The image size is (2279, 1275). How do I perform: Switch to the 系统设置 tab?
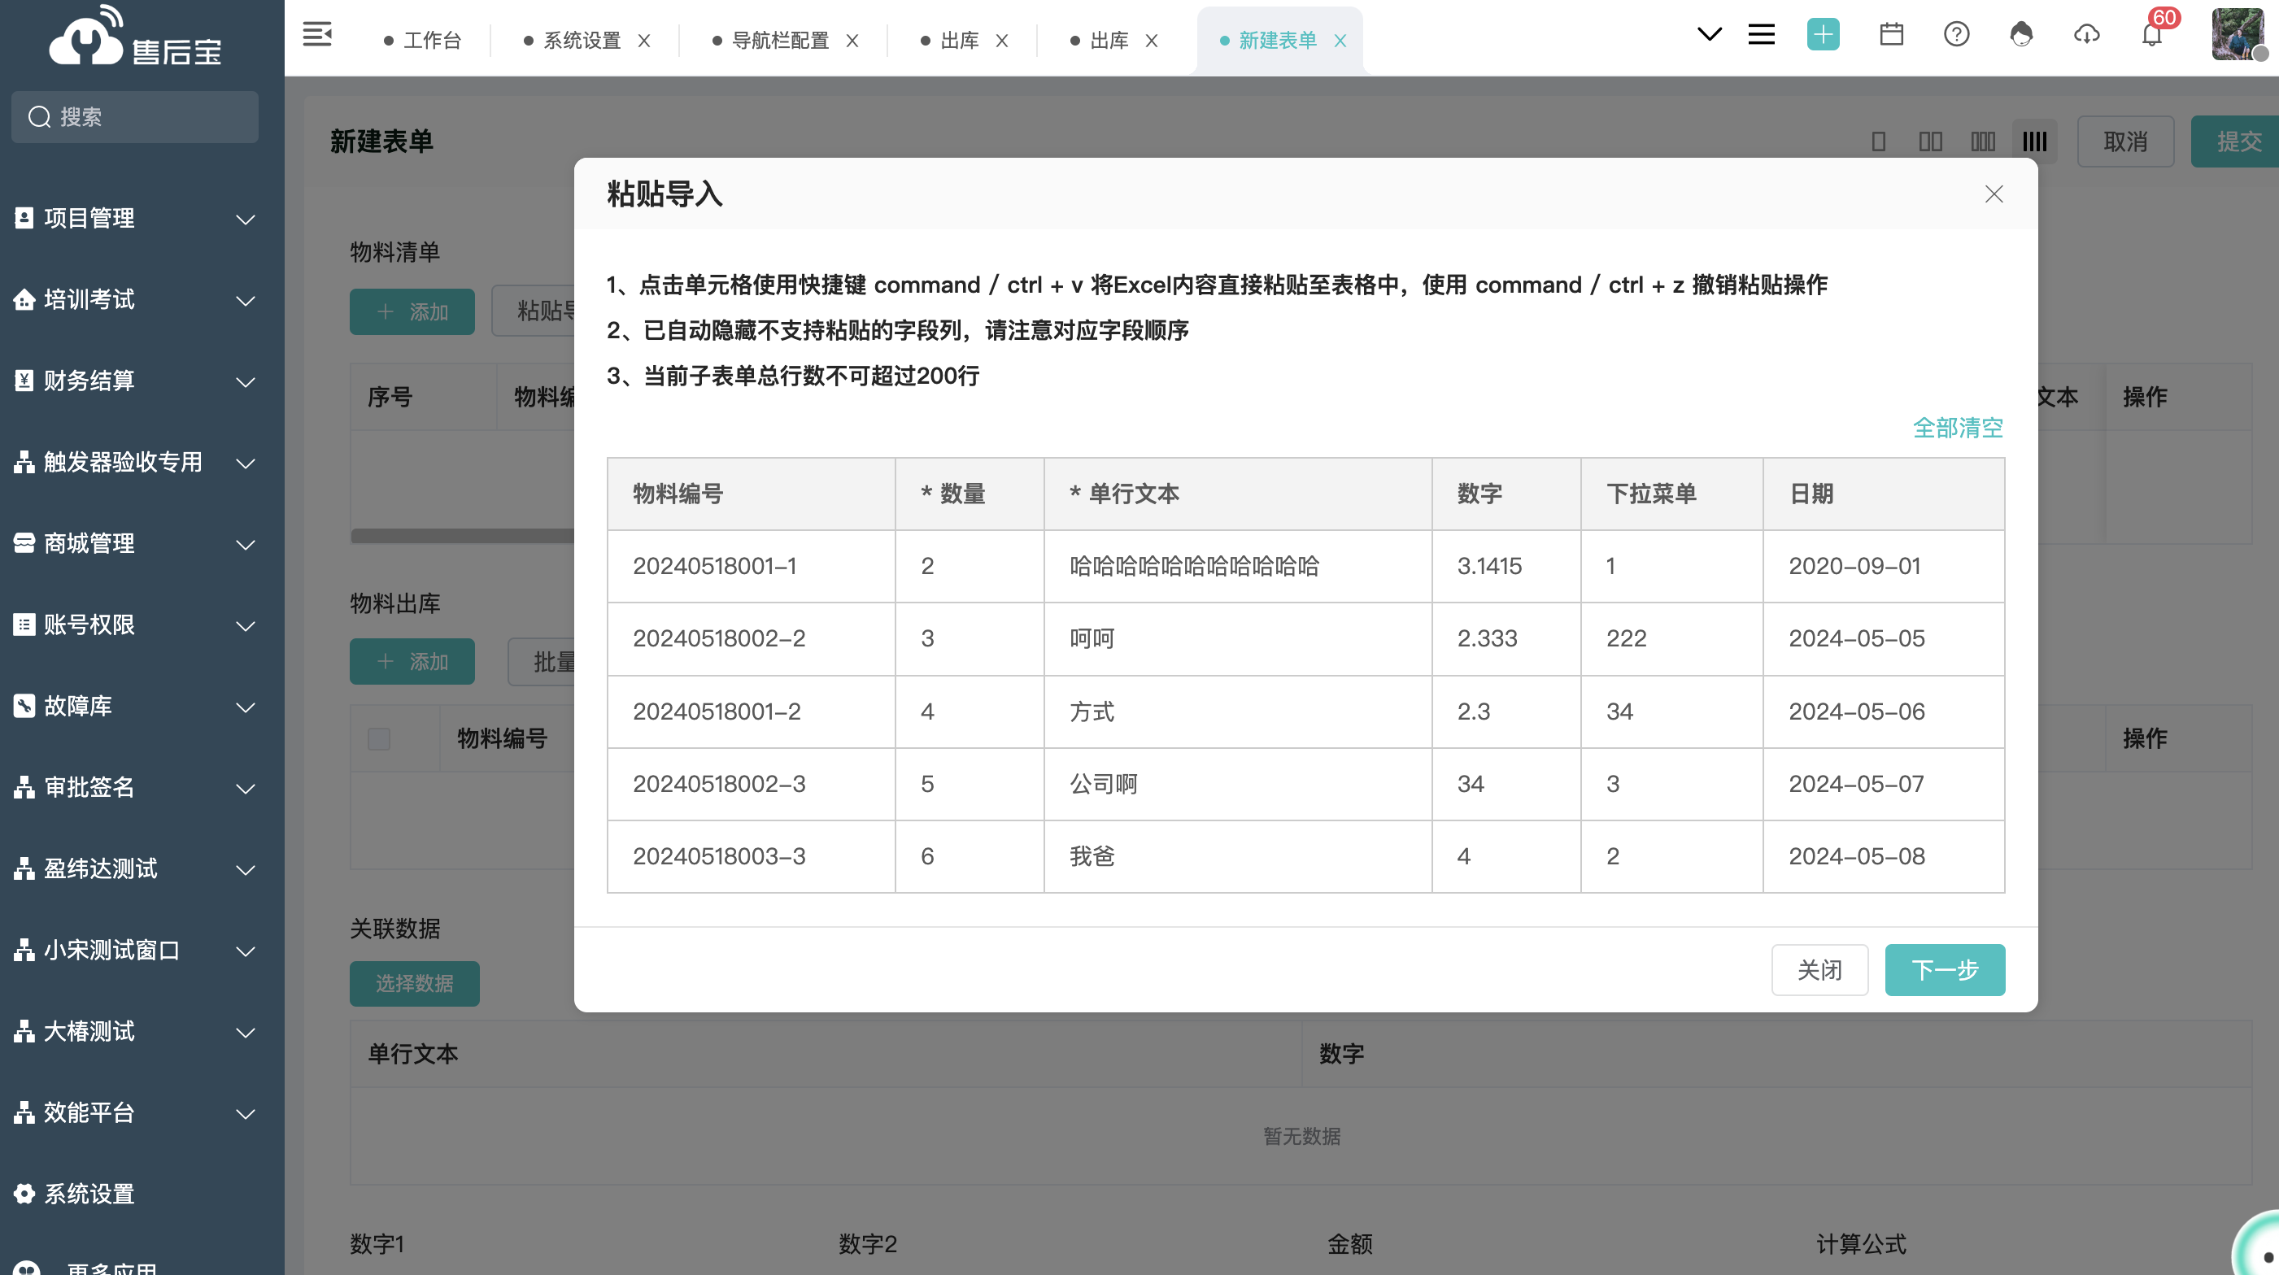[x=573, y=41]
